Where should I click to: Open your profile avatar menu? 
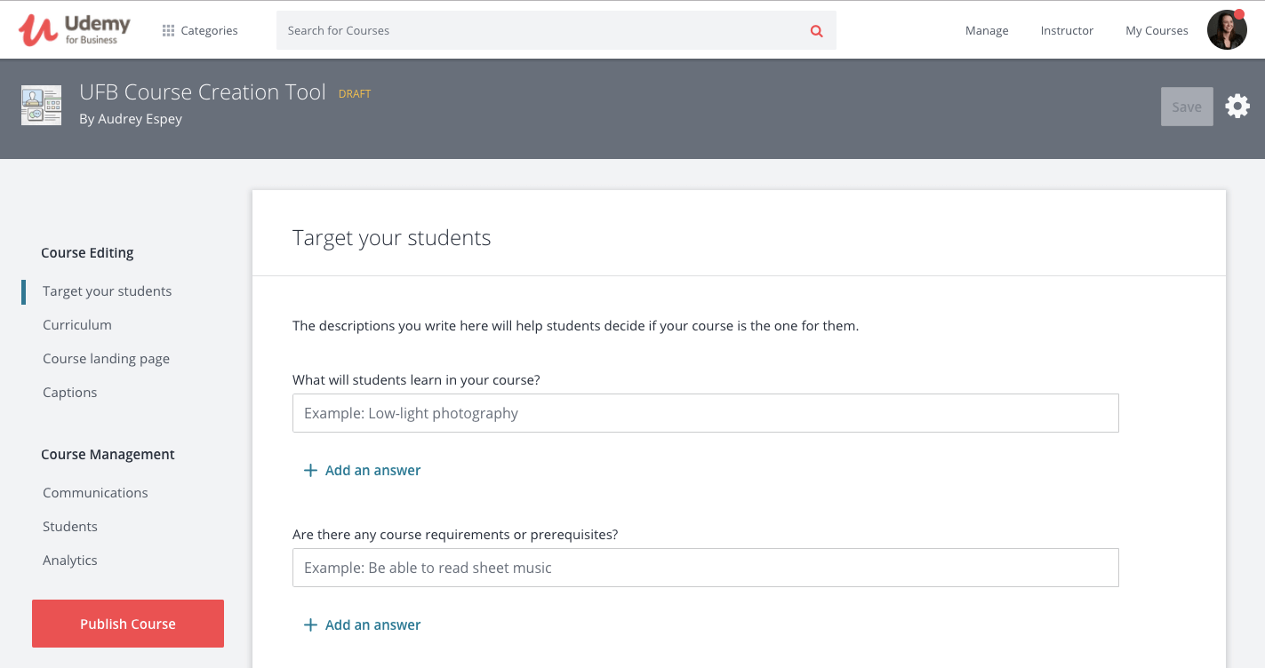click(x=1226, y=29)
